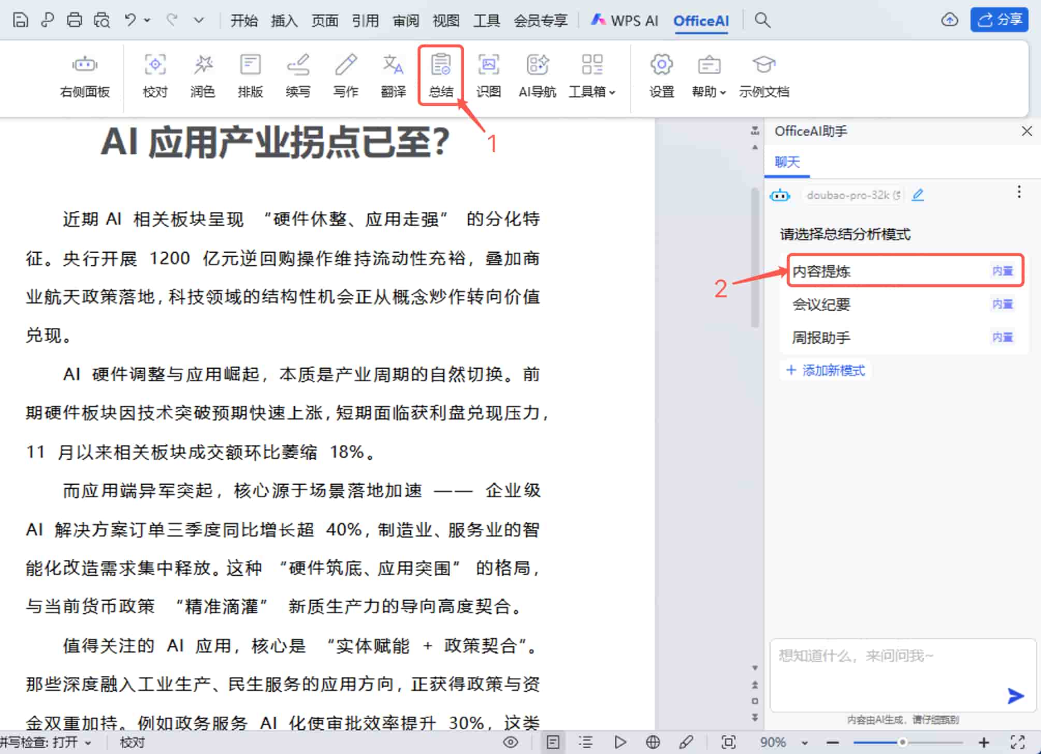The height and width of the screenshot is (754, 1041).
Task: Open the 审阅 review menu
Action: click(x=406, y=21)
